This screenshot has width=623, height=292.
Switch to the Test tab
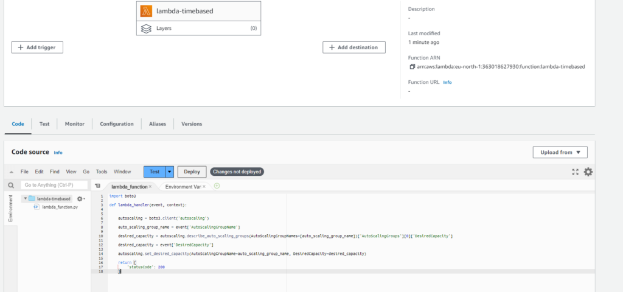(44, 124)
